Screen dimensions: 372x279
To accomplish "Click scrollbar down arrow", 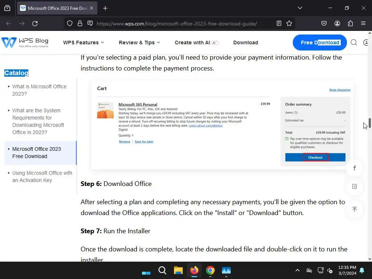I will pyautogui.click(x=369, y=259).
